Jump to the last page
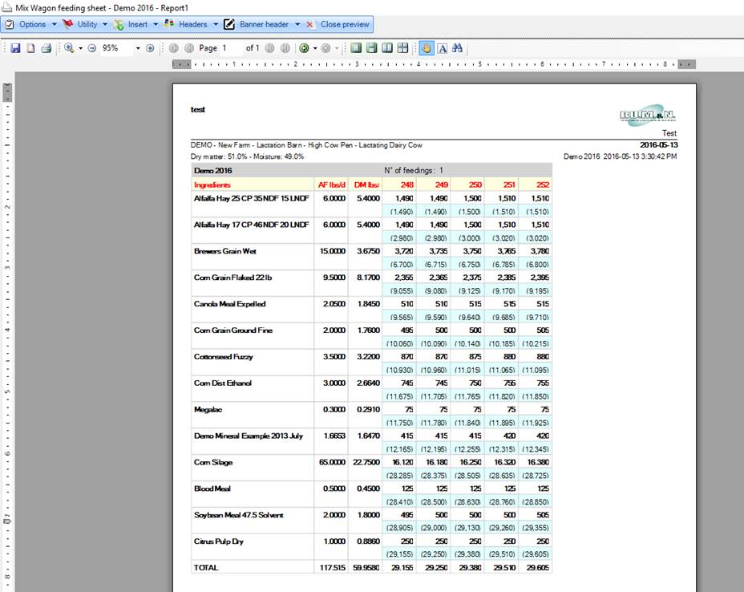 pyautogui.click(x=285, y=48)
